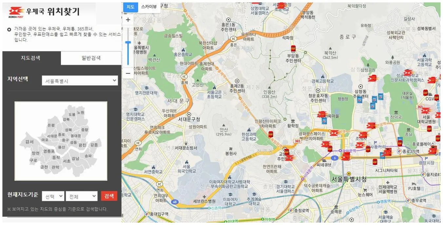The image size is (443, 225).
Task: Open the 일반검색 tab
Action: [91, 58]
